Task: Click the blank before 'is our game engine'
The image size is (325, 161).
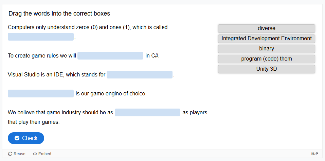Action: (x=41, y=94)
